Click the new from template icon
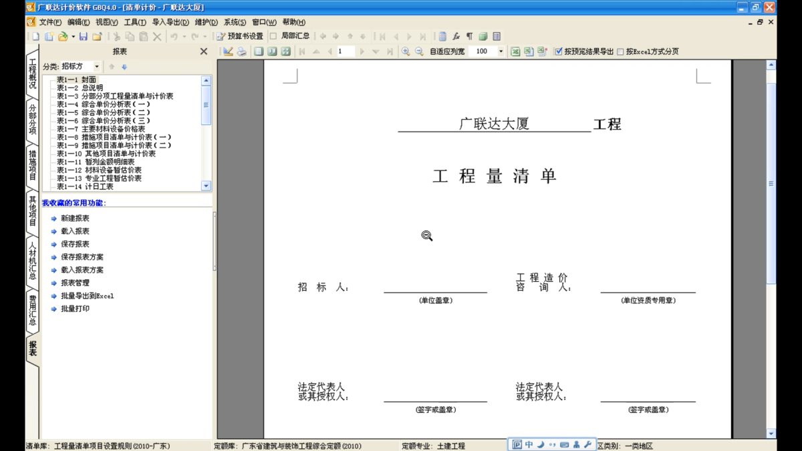 click(49, 37)
